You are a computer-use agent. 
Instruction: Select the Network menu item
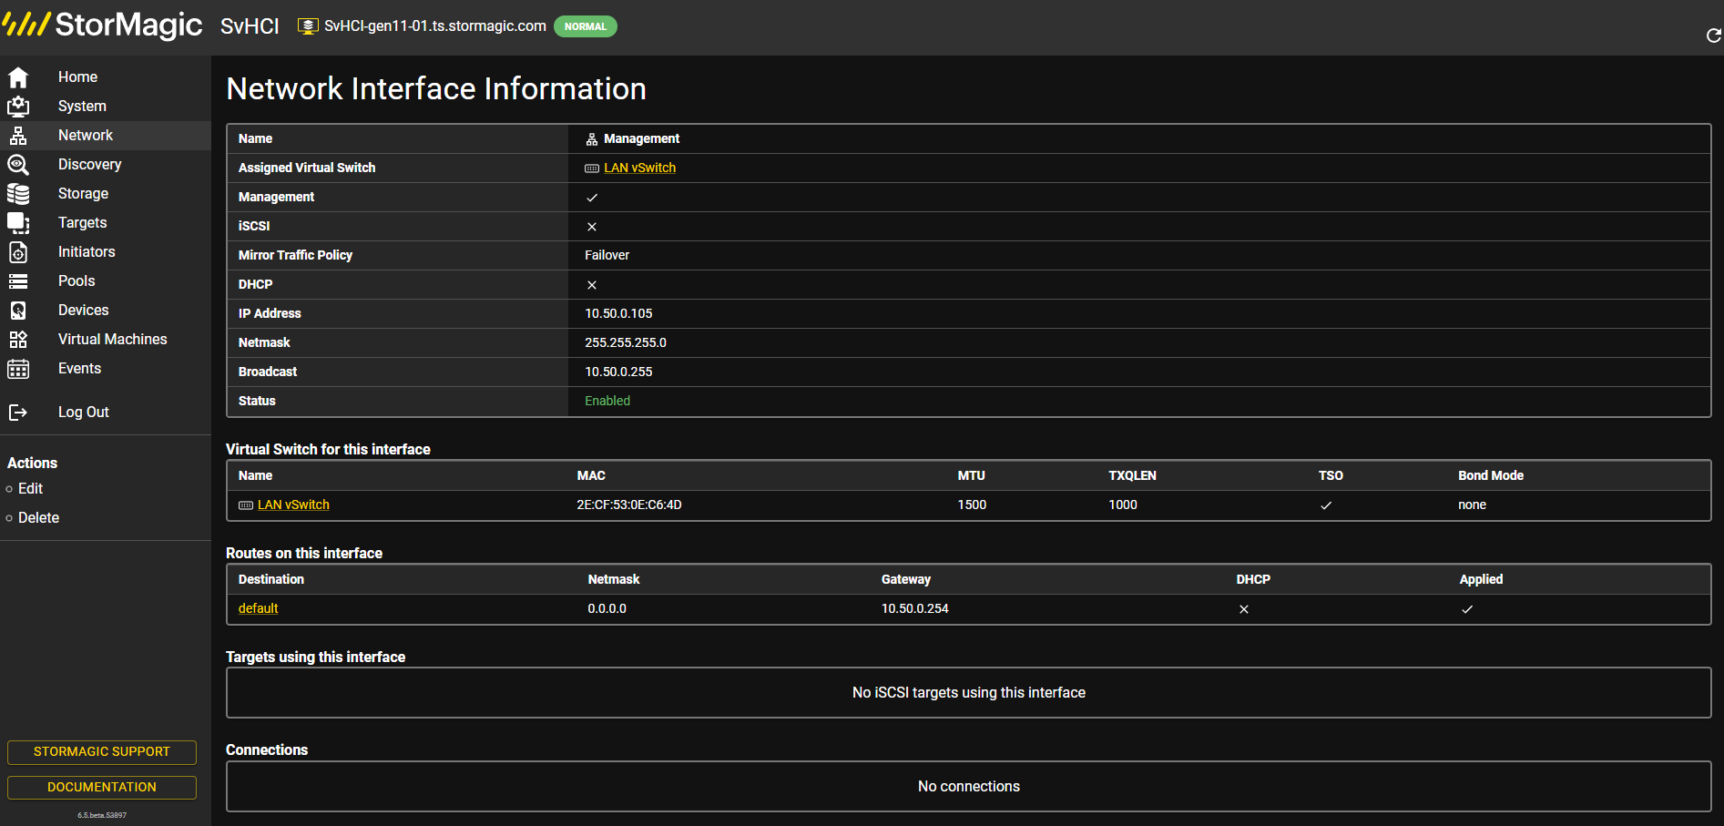click(x=86, y=136)
